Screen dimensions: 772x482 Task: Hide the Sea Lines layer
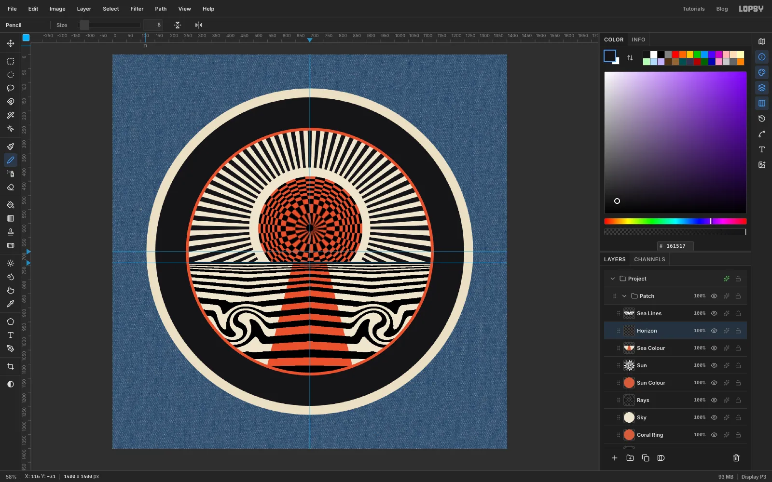(714, 313)
